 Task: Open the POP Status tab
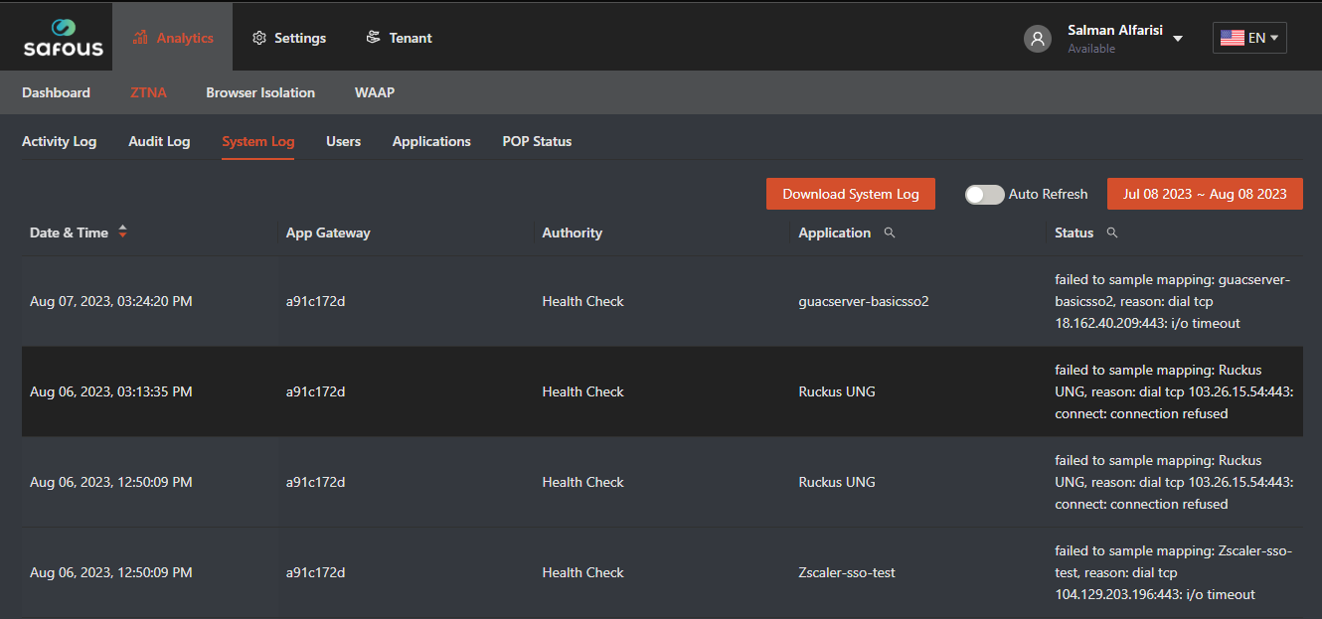tap(537, 141)
